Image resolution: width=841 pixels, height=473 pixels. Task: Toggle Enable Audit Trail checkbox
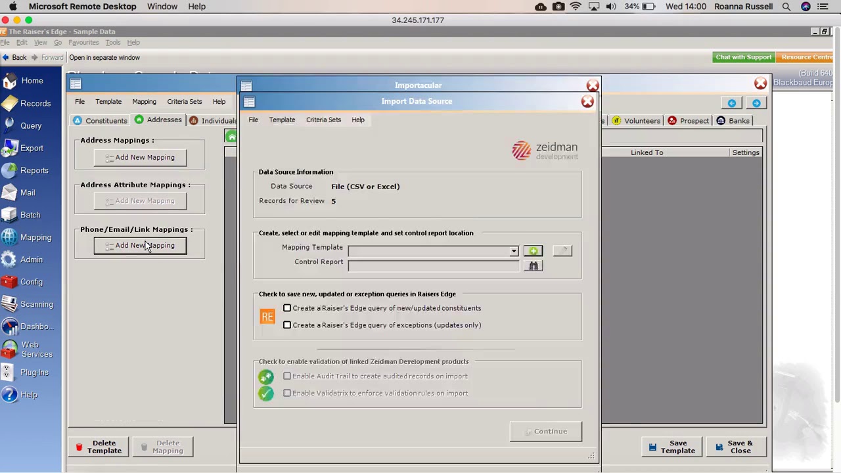[287, 376]
